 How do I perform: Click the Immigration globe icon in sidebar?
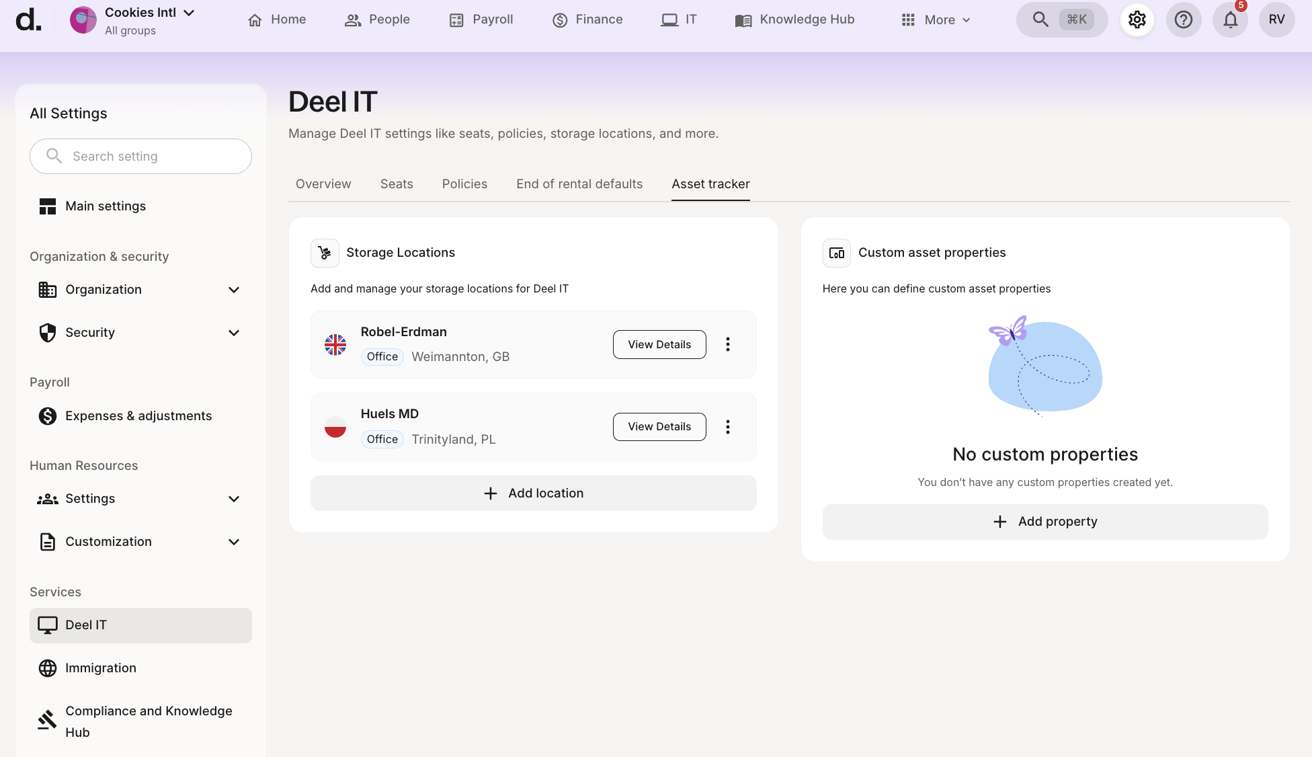point(48,668)
